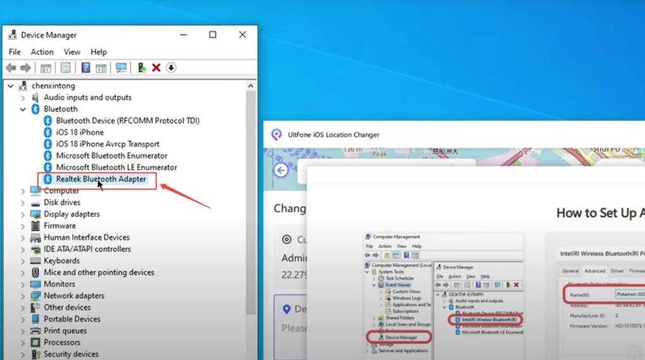Image resolution: width=645 pixels, height=360 pixels.
Task: Click the chenxintong computer name
Action: [x=53, y=86]
